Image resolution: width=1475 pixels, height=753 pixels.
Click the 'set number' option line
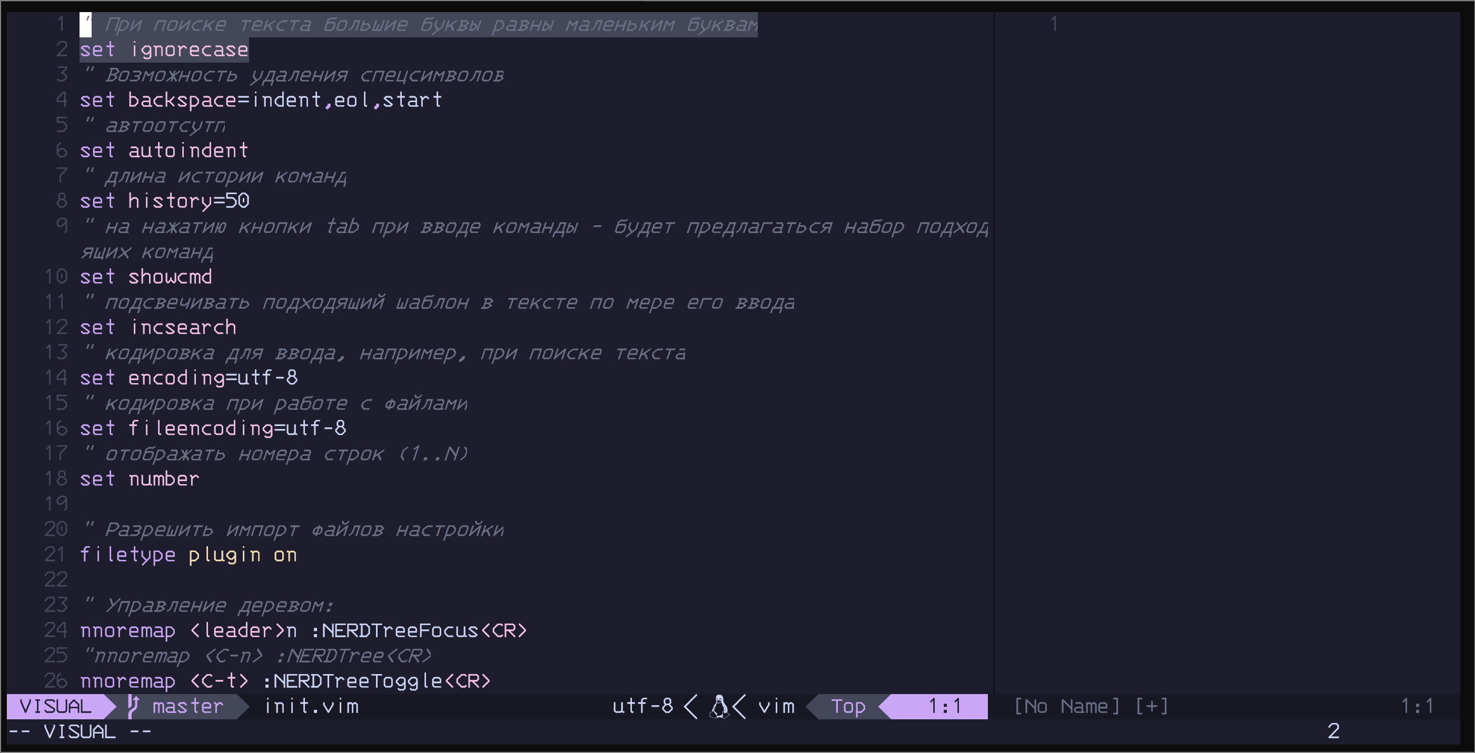point(140,479)
